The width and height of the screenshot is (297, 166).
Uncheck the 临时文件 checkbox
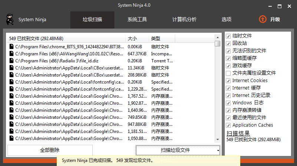pos(228,36)
